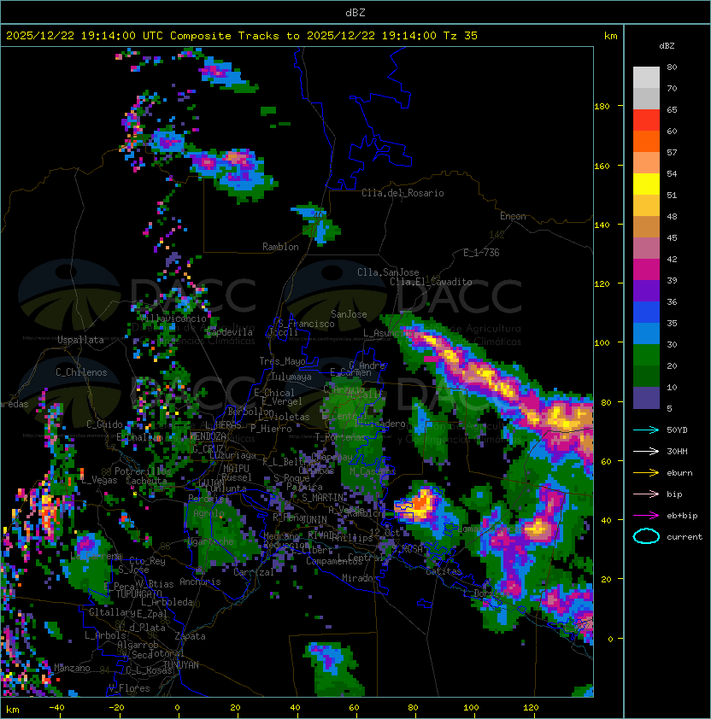Pick the green swatch between 30 and 20 dBZ
This screenshot has height=719, width=711.
pyautogui.click(x=646, y=355)
